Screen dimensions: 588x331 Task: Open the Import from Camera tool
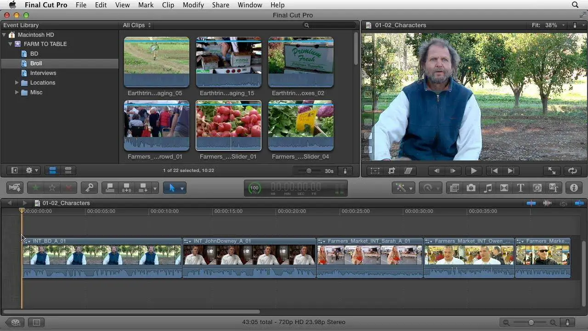point(15,188)
